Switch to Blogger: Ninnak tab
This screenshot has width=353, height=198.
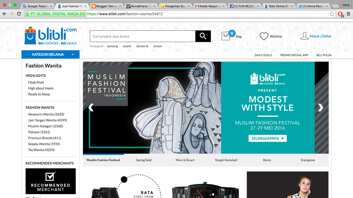106,6
